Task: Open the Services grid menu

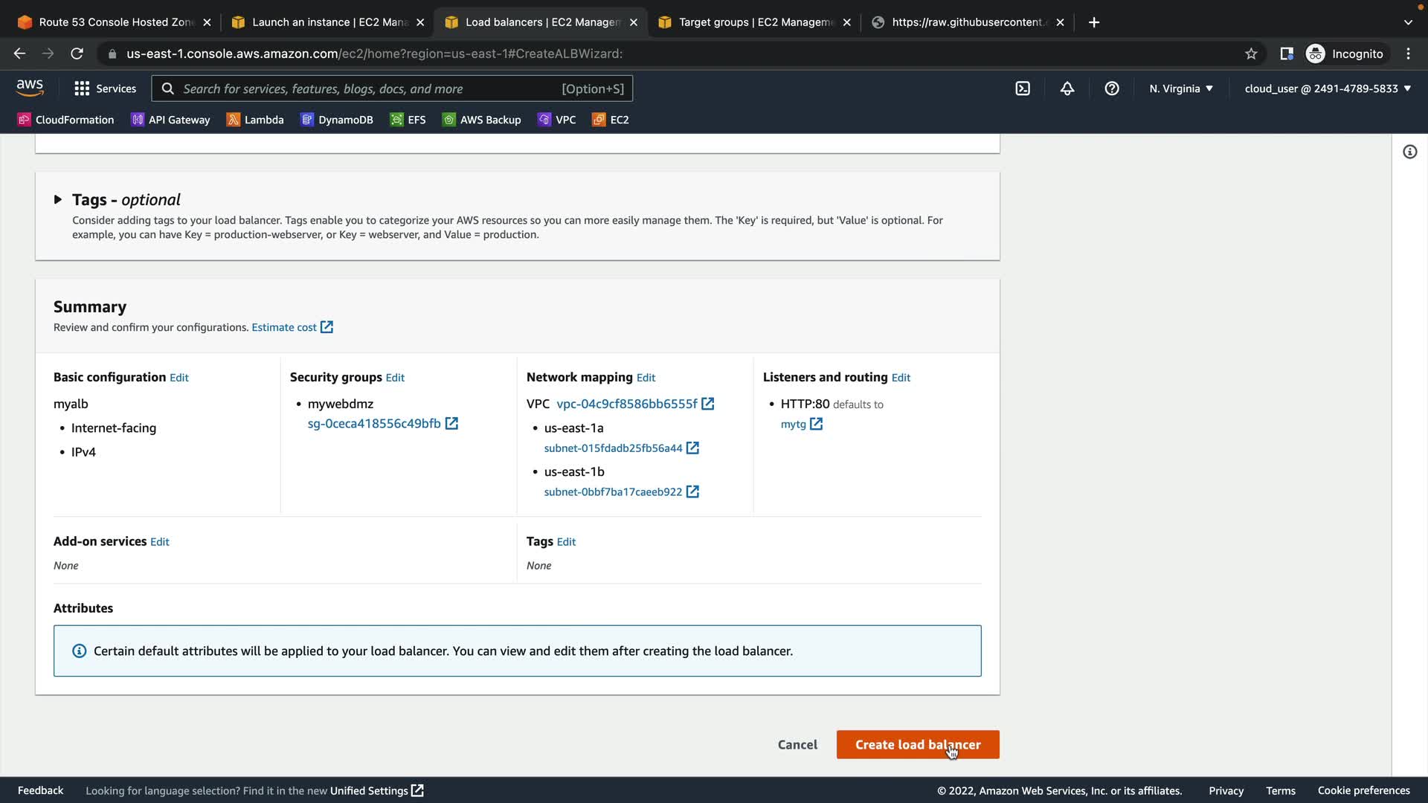Action: (105, 88)
